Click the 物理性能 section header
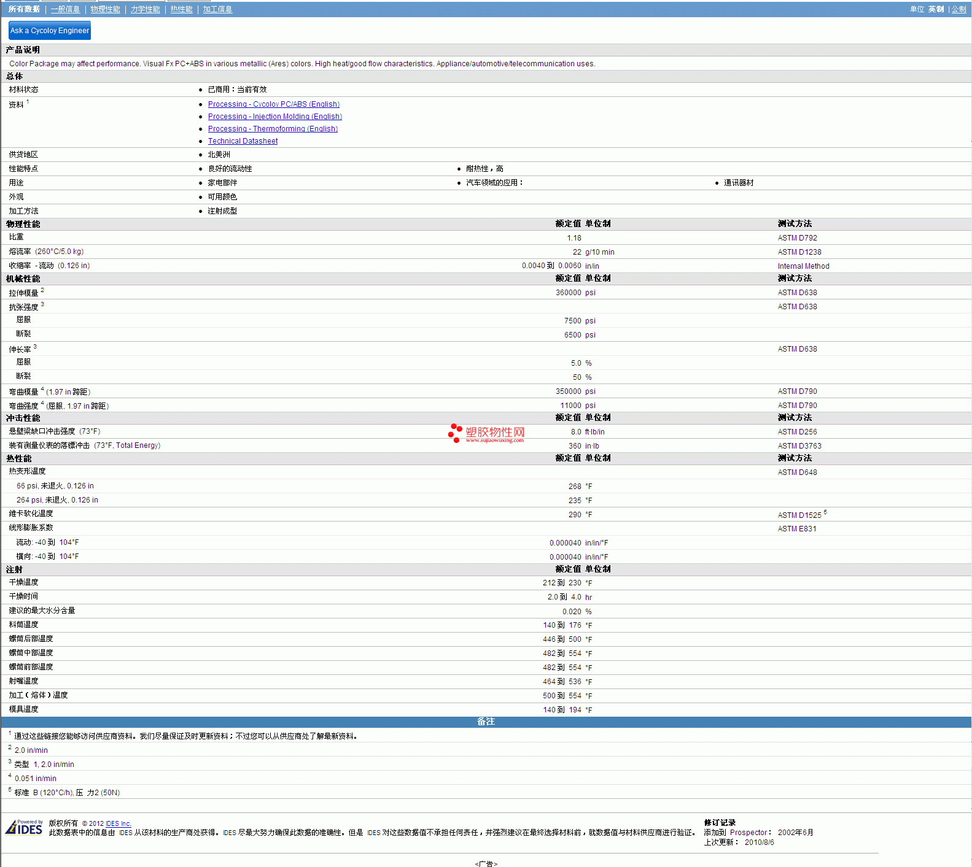Image resolution: width=972 pixels, height=867 pixels. (x=23, y=225)
